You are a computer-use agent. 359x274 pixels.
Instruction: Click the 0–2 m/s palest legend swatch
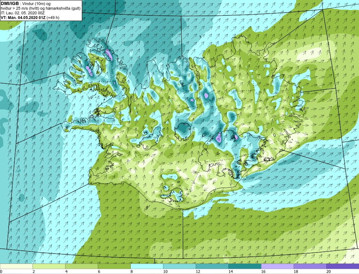(x=16, y=266)
